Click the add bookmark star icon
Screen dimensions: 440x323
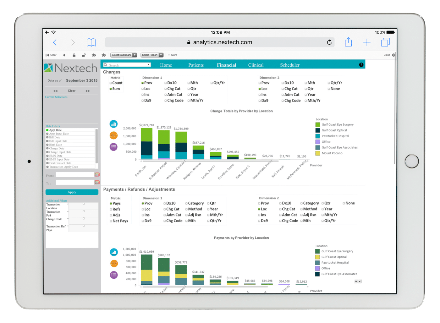94,55
